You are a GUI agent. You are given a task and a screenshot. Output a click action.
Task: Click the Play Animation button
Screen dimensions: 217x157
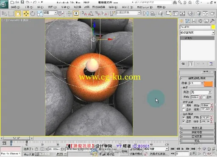183,149
